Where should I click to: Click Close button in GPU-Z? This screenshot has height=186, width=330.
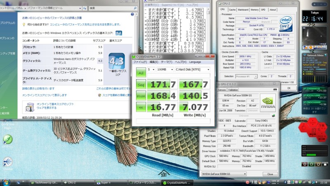pos(270,174)
